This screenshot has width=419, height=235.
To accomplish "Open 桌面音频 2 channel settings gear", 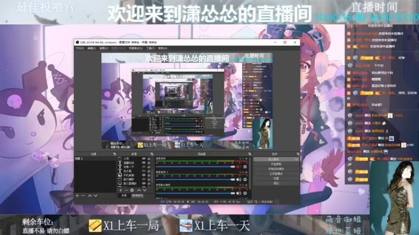I will coord(245,180).
